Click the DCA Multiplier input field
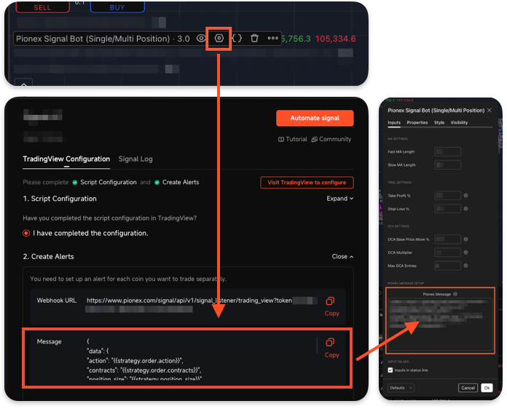Viewport: 507px width, 409px height. (x=448, y=253)
